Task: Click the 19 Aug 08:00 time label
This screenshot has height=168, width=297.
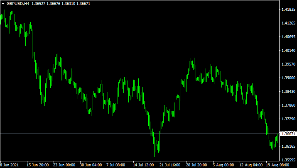Action: pyautogui.click(x=277, y=165)
